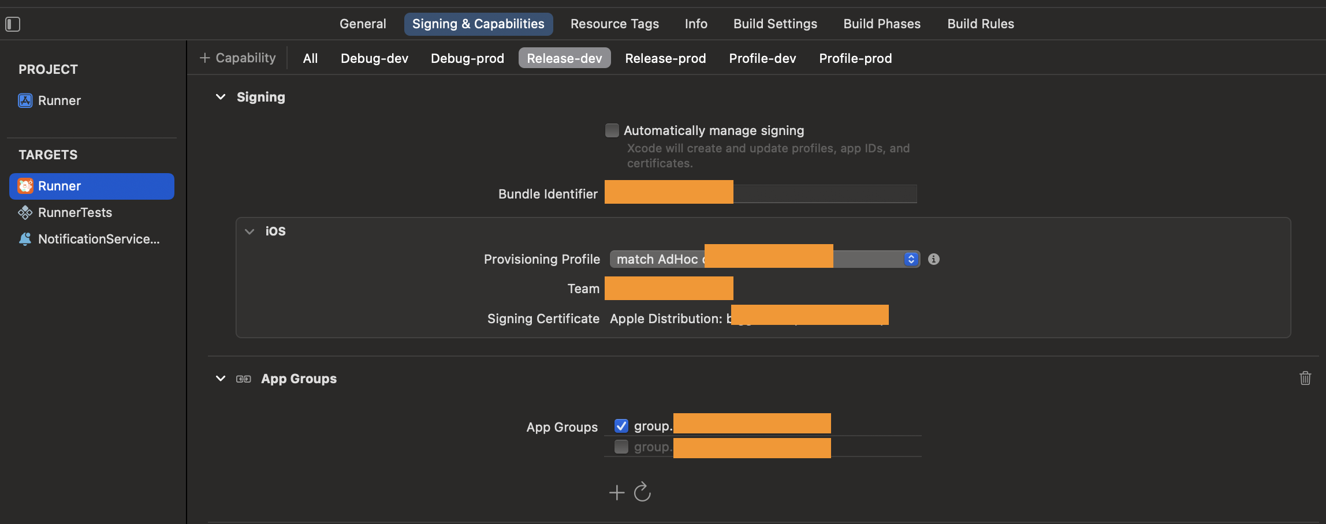Enable Automatically manage signing checkbox
The image size is (1326, 524).
pyautogui.click(x=612, y=130)
